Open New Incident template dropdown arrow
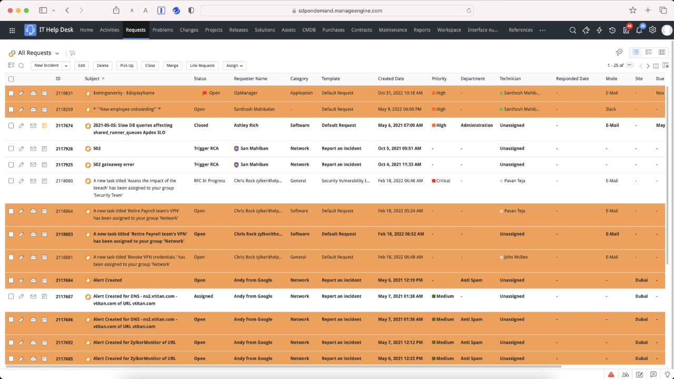Image resolution: width=674 pixels, height=379 pixels. (66, 66)
